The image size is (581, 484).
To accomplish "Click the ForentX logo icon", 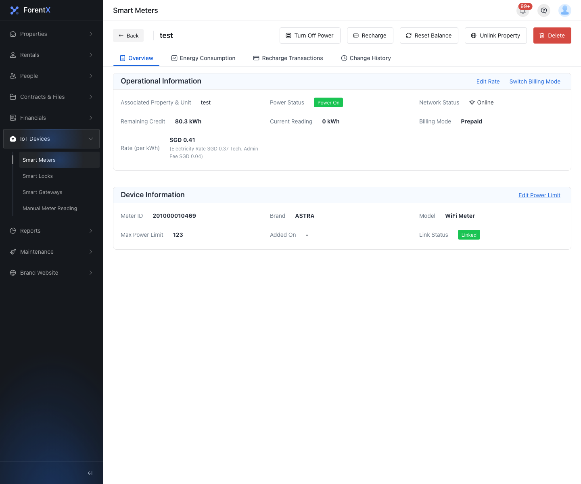I will pos(15,10).
